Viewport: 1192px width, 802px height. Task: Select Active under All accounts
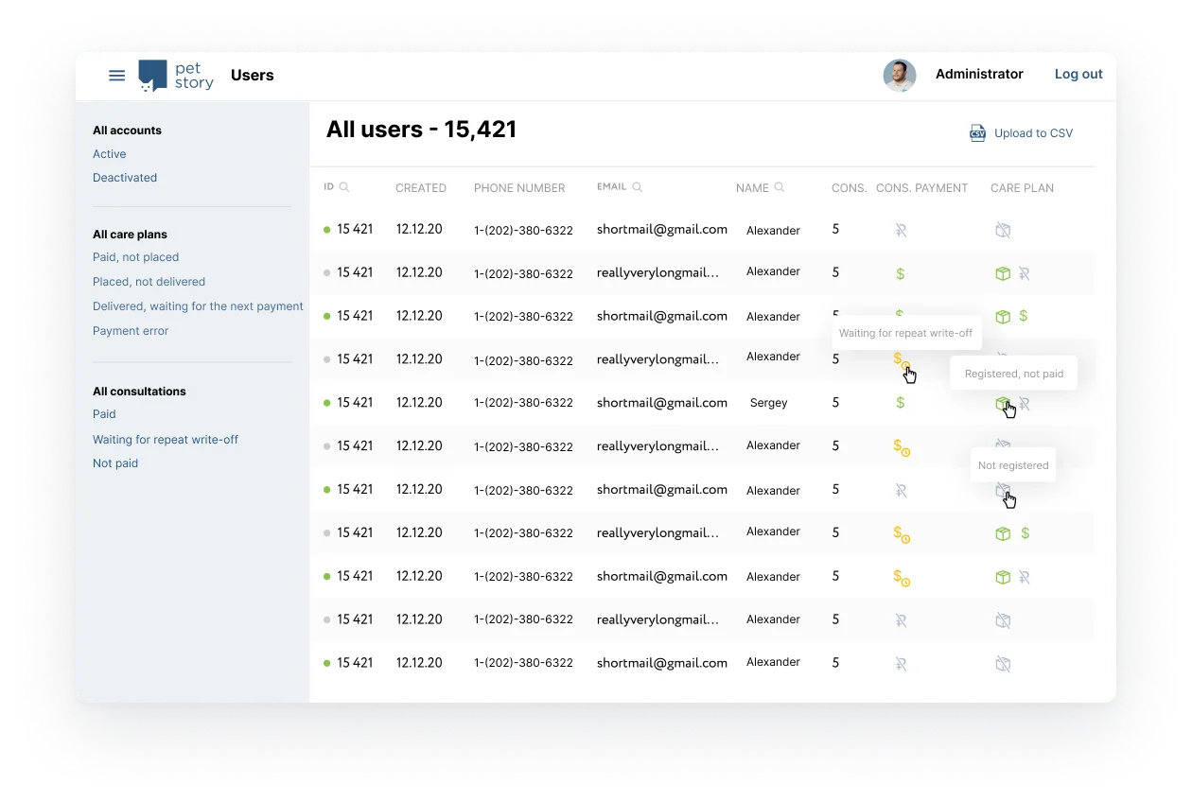[109, 153]
